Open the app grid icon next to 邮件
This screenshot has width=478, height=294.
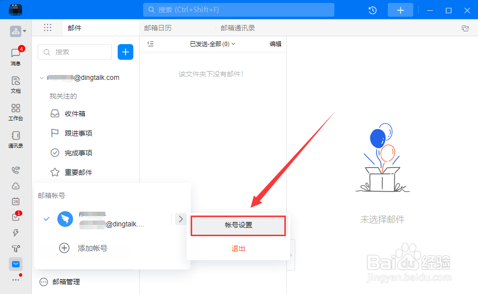48,27
